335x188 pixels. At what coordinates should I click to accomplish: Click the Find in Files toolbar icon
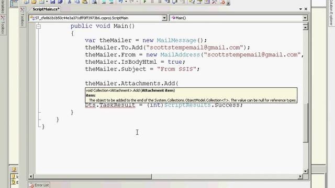(94, 2)
